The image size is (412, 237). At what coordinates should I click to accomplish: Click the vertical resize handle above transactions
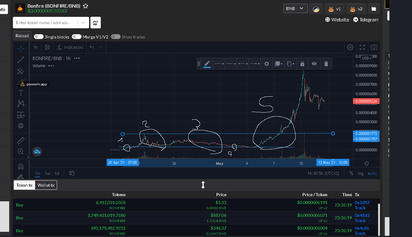(203, 185)
